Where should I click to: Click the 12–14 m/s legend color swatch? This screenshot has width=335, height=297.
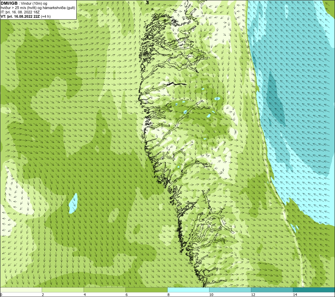pos(272,290)
